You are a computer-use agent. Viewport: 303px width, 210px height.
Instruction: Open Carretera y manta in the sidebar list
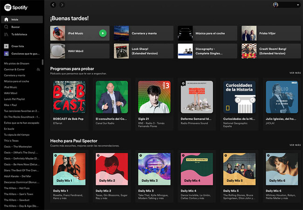click(14, 76)
